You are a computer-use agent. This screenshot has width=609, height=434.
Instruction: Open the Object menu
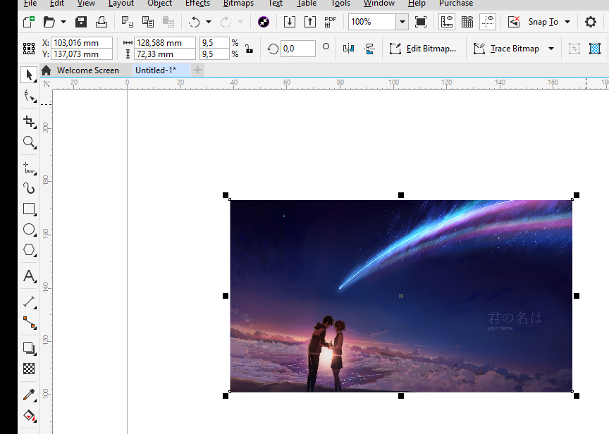159,4
